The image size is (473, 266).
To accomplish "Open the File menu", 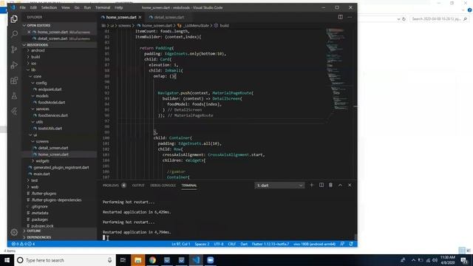I will 23,7.
